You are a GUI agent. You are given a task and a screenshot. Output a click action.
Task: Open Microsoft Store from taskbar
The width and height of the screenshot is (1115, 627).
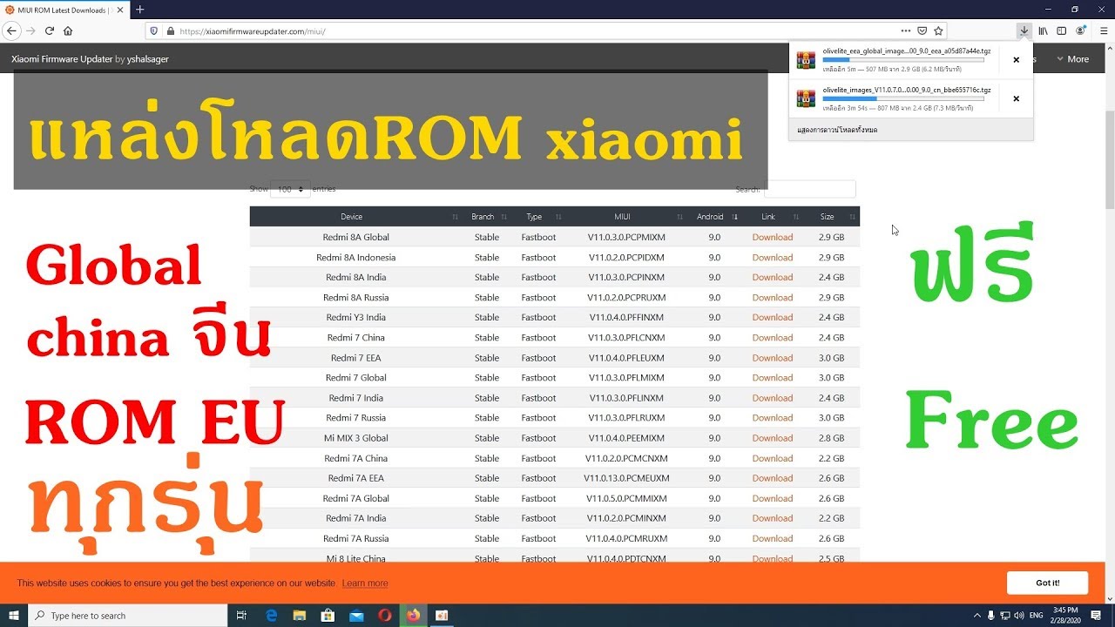(x=328, y=616)
